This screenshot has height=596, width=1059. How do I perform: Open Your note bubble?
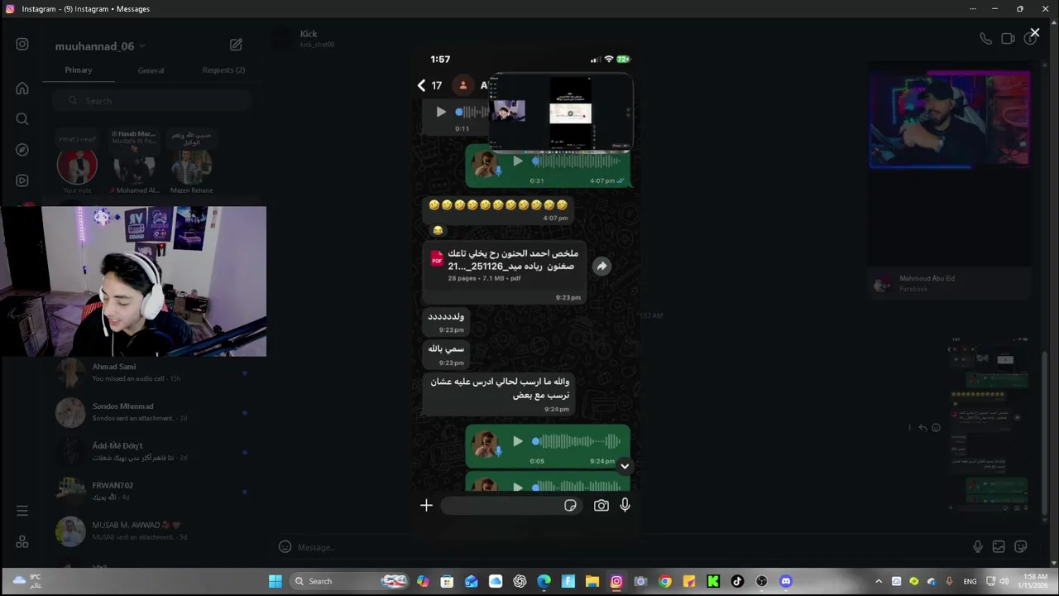click(77, 167)
